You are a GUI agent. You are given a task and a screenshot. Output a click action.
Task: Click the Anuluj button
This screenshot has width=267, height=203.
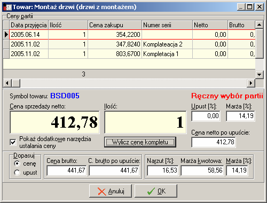click(111, 191)
